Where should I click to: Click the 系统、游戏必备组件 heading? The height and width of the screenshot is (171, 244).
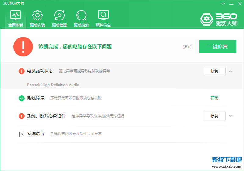[46, 116]
